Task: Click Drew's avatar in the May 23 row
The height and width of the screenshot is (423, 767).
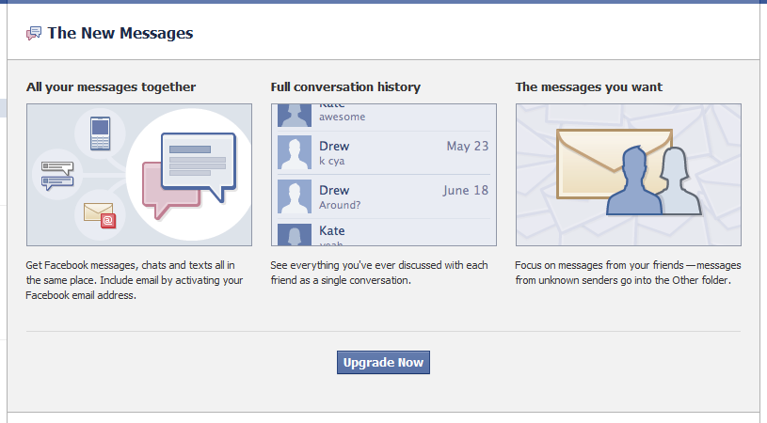Action: 295,152
